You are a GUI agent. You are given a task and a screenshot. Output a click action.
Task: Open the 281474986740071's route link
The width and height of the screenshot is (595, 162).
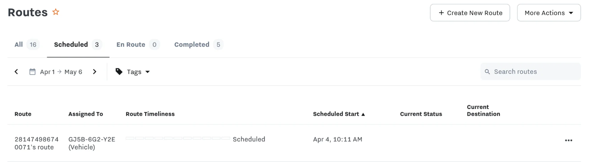[37, 143]
